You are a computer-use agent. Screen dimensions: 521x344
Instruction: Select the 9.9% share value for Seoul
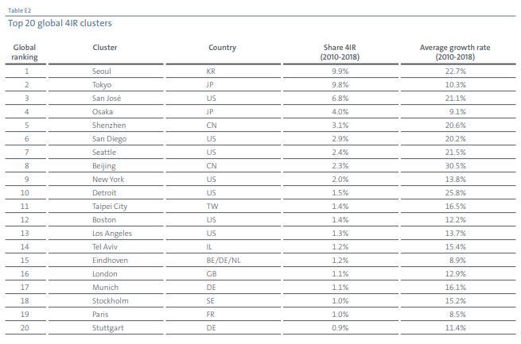[x=340, y=71]
